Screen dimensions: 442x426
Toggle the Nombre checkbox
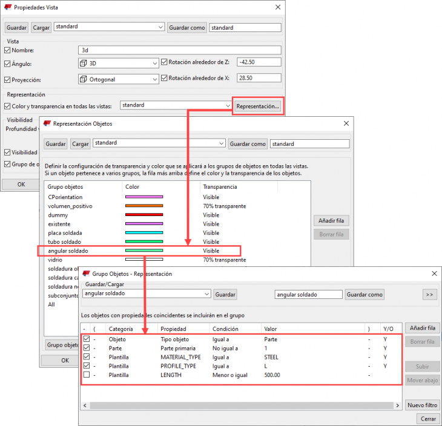click(x=8, y=50)
